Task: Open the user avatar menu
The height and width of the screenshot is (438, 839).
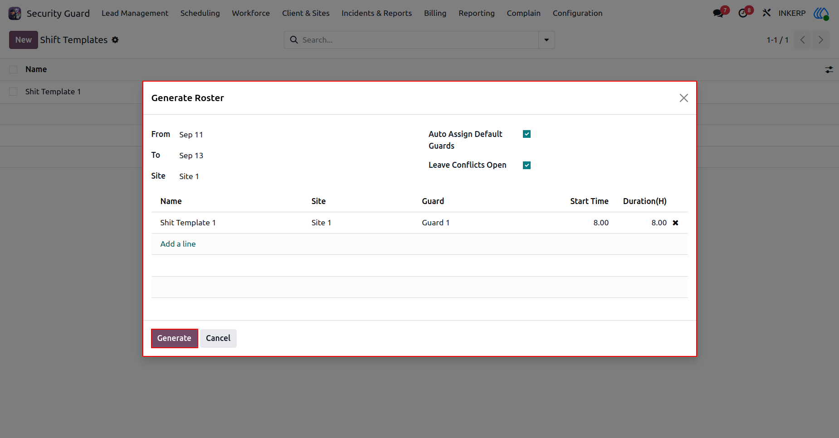Action: pos(821,13)
